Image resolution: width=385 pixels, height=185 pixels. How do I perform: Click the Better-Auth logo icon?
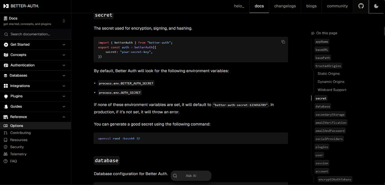[6, 6]
